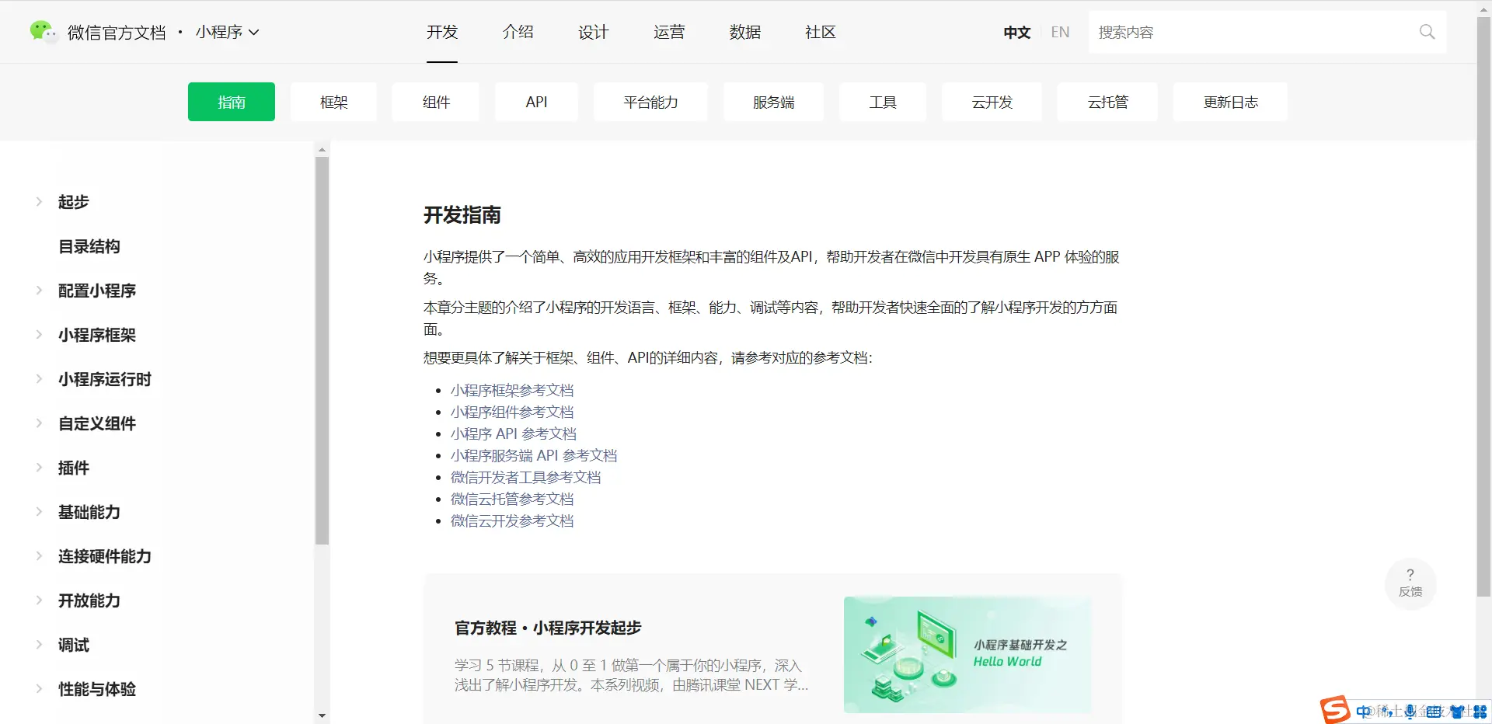The width and height of the screenshot is (1492, 724).
Task: Open the IME toolbox grid icon
Action: (x=1480, y=712)
